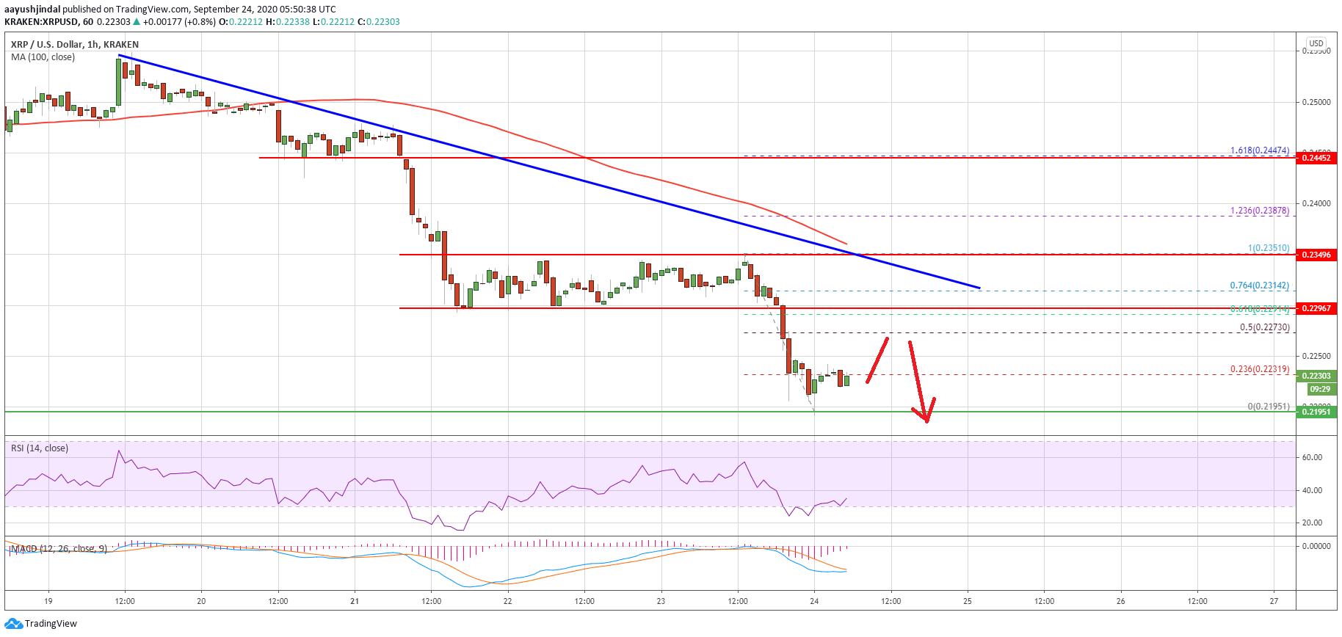Click the date 22 on time axis
Viewport: 1342px width, 637px height.
[508, 601]
